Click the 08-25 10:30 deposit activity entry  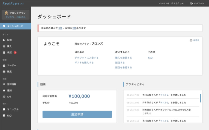click(163, 111)
